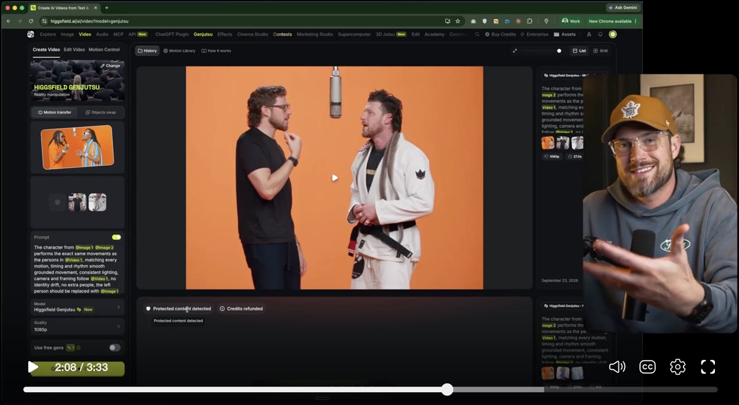Click the Buy Credits link
This screenshot has width=739, height=405.
501,34
